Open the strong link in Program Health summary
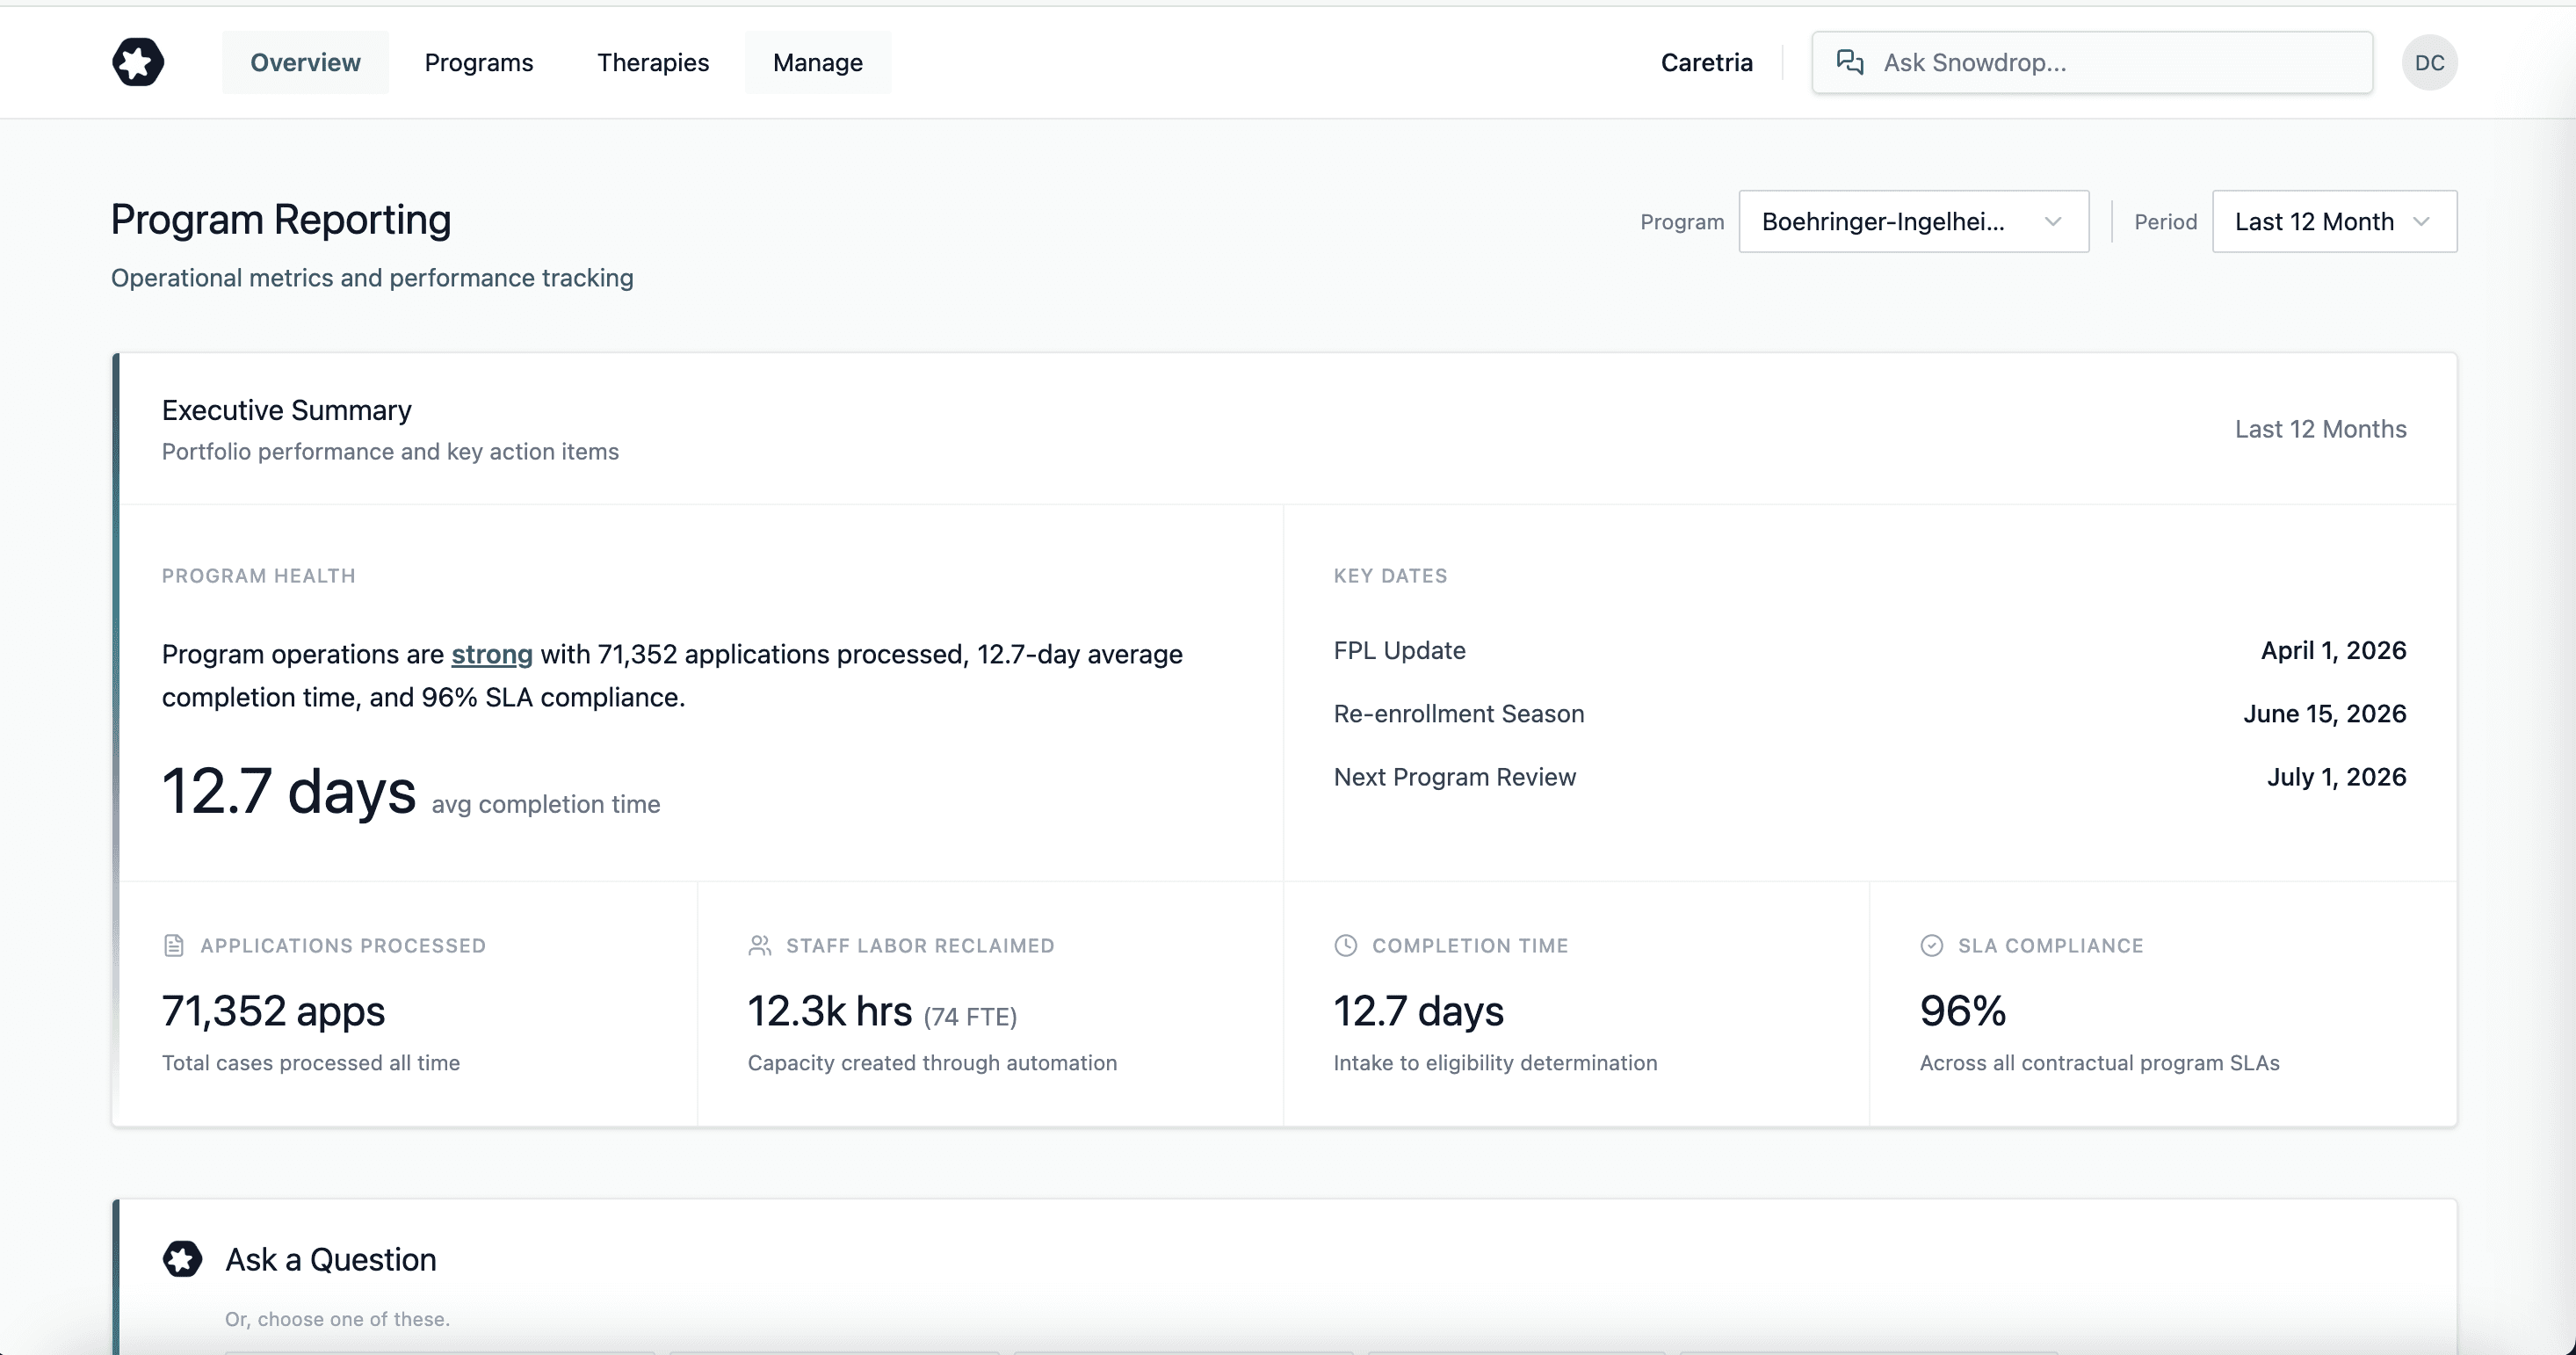2576x1355 pixels. (x=492, y=654)
